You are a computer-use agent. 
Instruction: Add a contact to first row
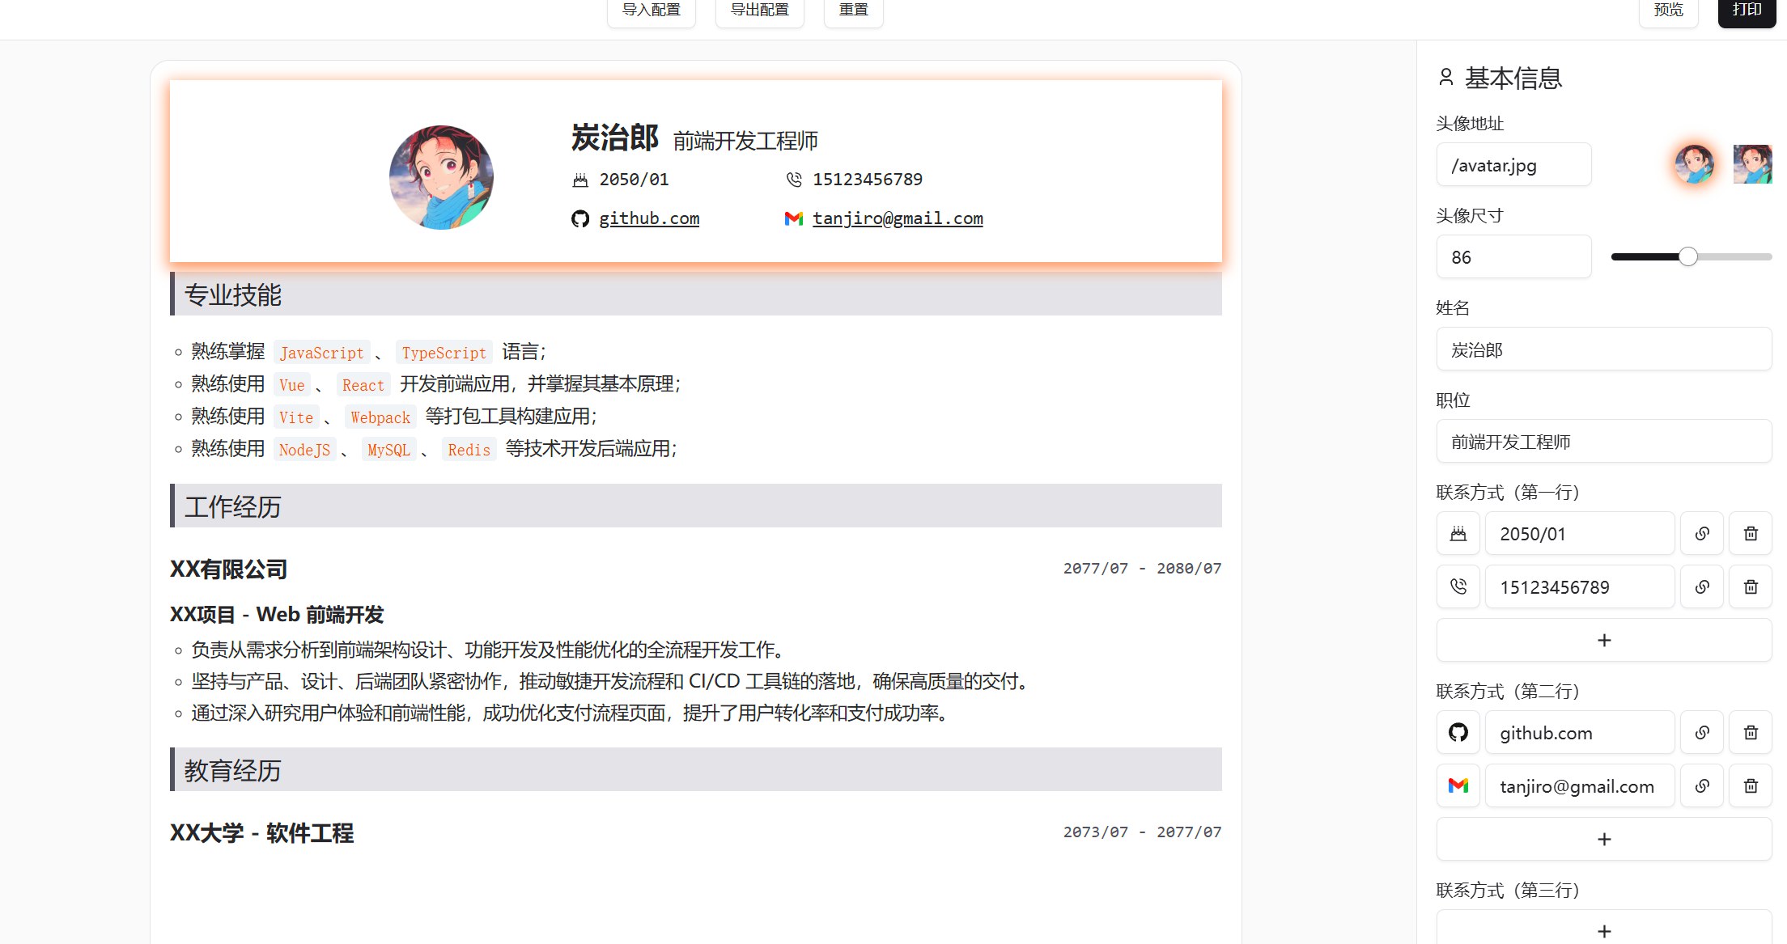click(1604, 641)
